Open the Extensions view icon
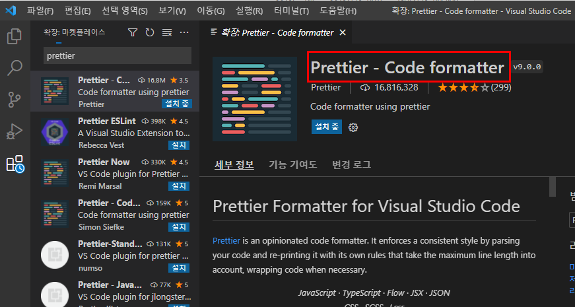 point(15,164)
